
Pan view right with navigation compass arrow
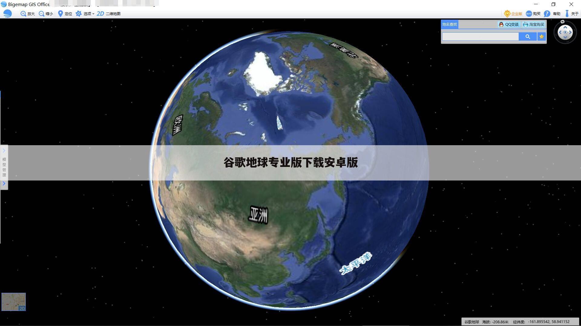click(570, 32)
